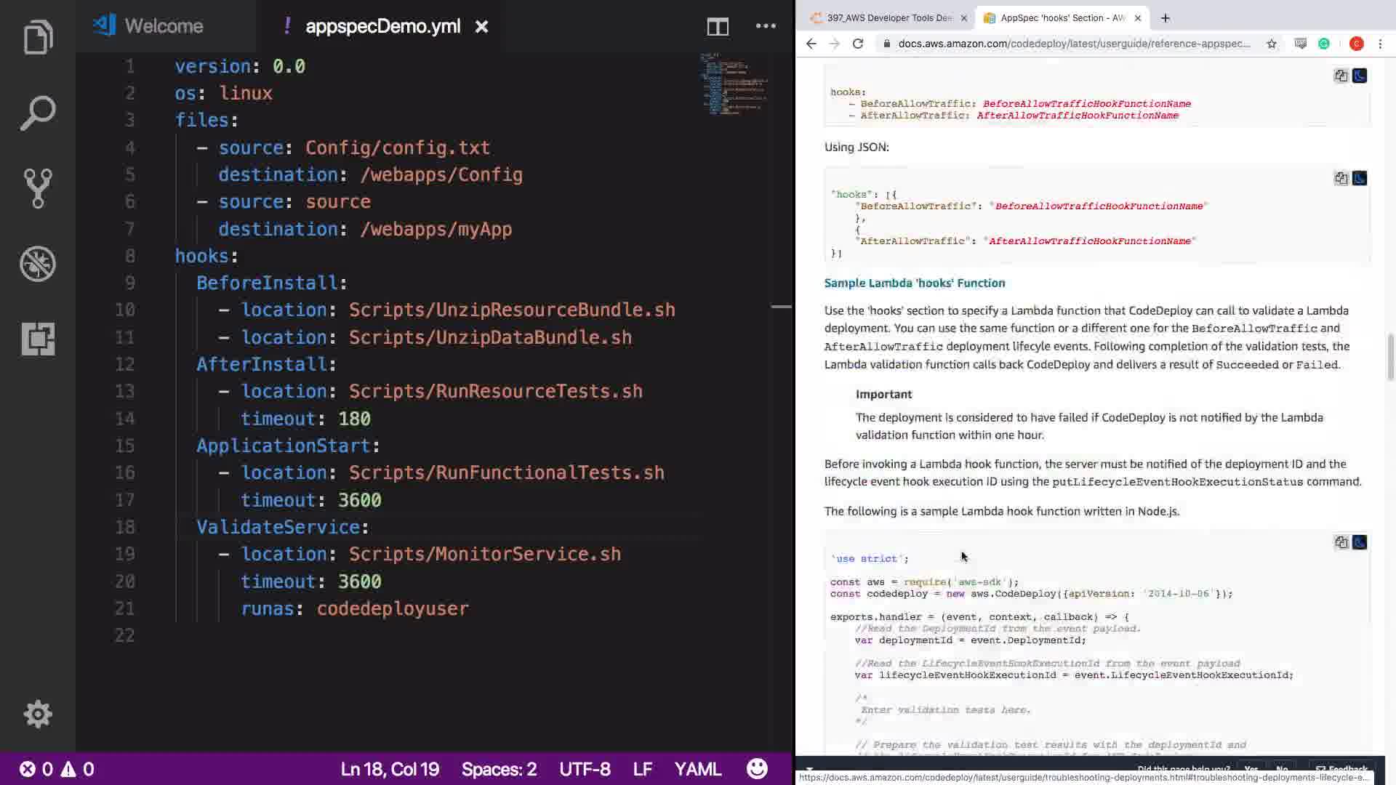Open the Search magnifier in activity bar
This screenshot has height=785, width=1396.
pos(38,113)
